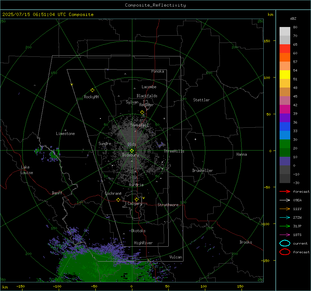Click the Composite_Reflectivity title

pos(155,5)
